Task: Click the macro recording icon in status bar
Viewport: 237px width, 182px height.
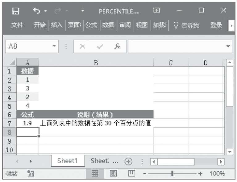Action: coord(30,174)
